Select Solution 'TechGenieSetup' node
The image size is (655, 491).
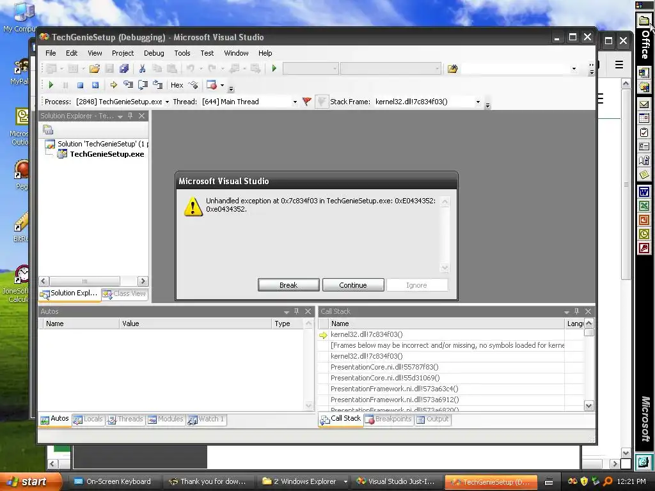click(103, 144)
